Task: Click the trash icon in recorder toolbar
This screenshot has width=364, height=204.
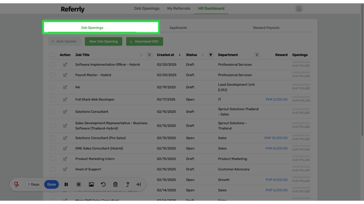Action: pos(115,184)
